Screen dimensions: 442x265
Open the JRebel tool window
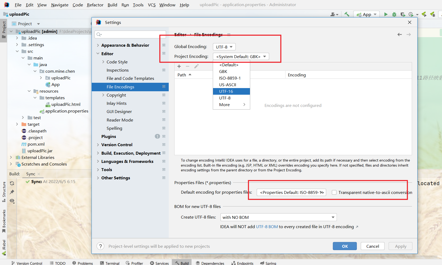[x=4, y=247]
